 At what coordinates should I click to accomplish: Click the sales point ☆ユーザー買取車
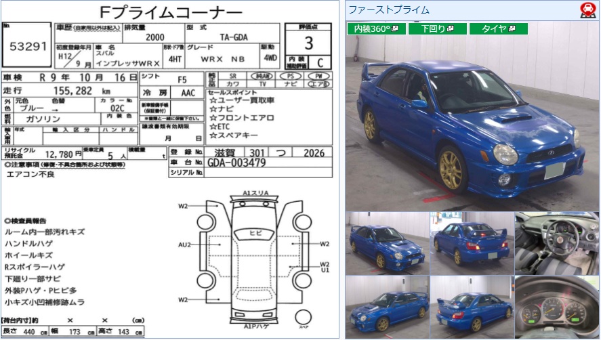click(x=242, y=100)
